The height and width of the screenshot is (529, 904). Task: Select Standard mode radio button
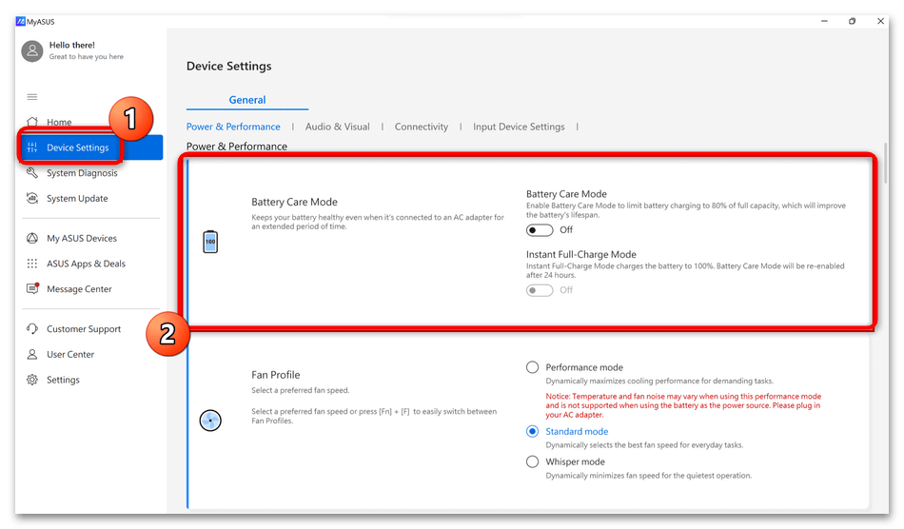pyautogui.click(x=532, y=431)
